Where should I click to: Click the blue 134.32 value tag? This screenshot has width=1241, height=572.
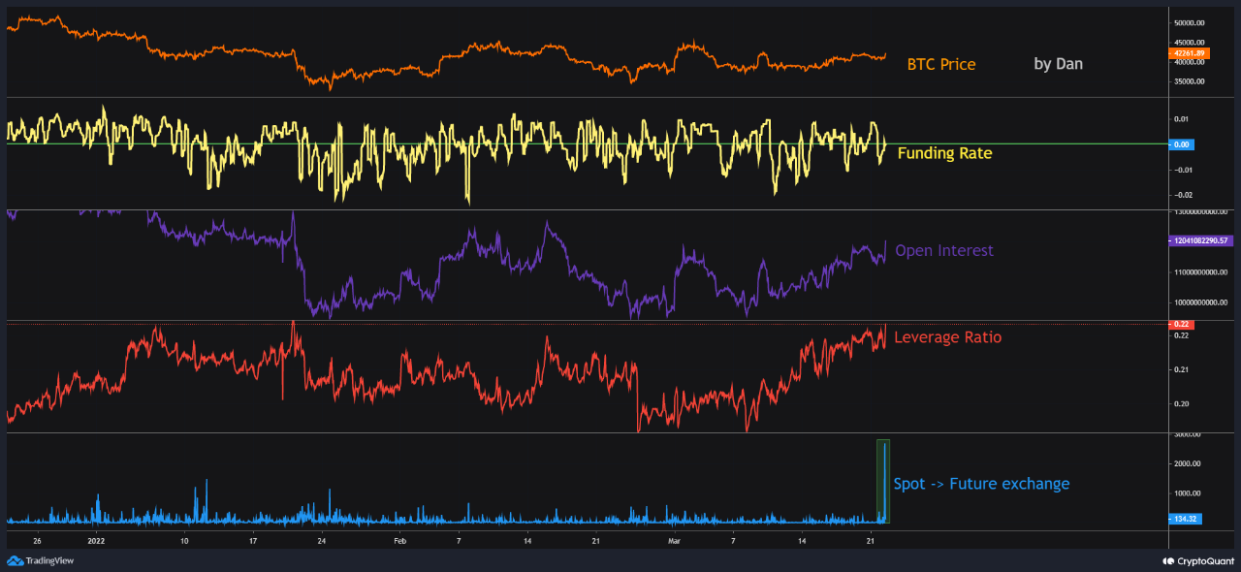[1185, 519]
